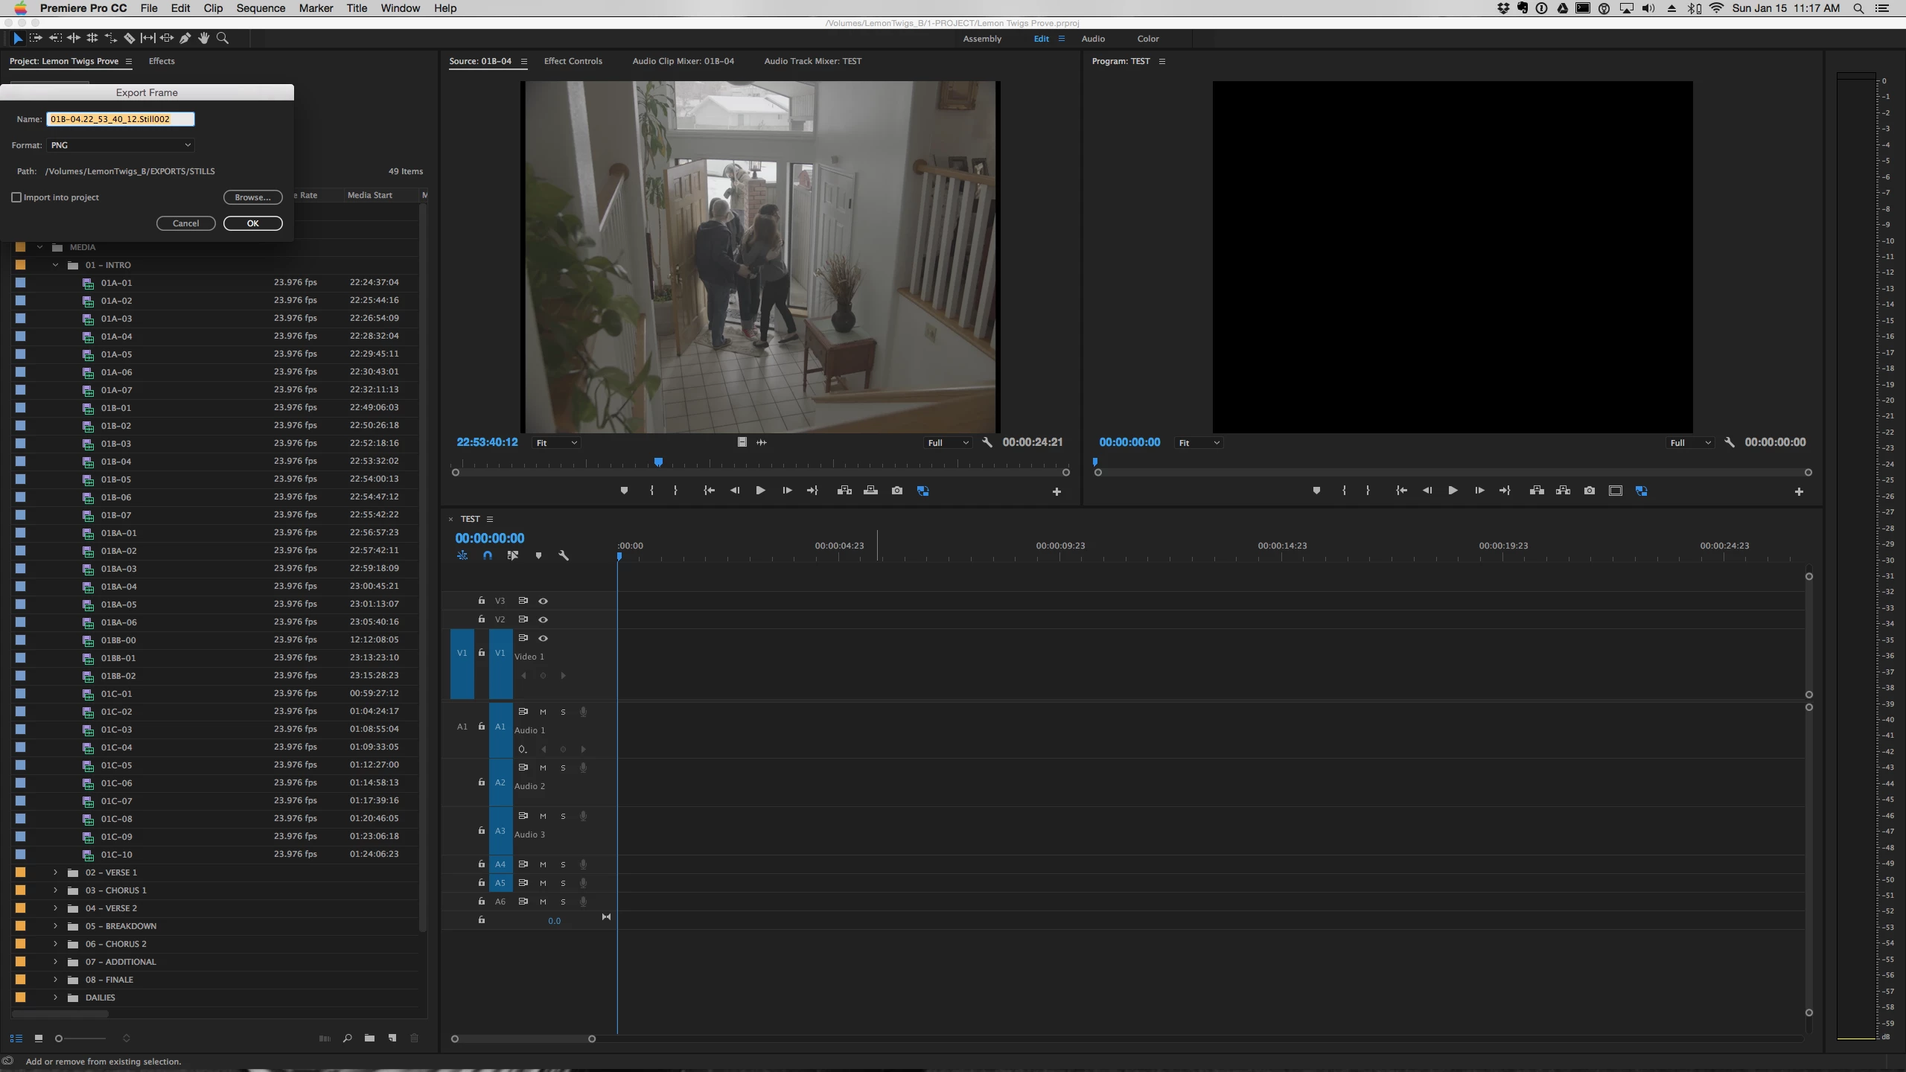
Task: Switch to Effect Controls tab
Action: pyautogui.click(x=573, y=61)
